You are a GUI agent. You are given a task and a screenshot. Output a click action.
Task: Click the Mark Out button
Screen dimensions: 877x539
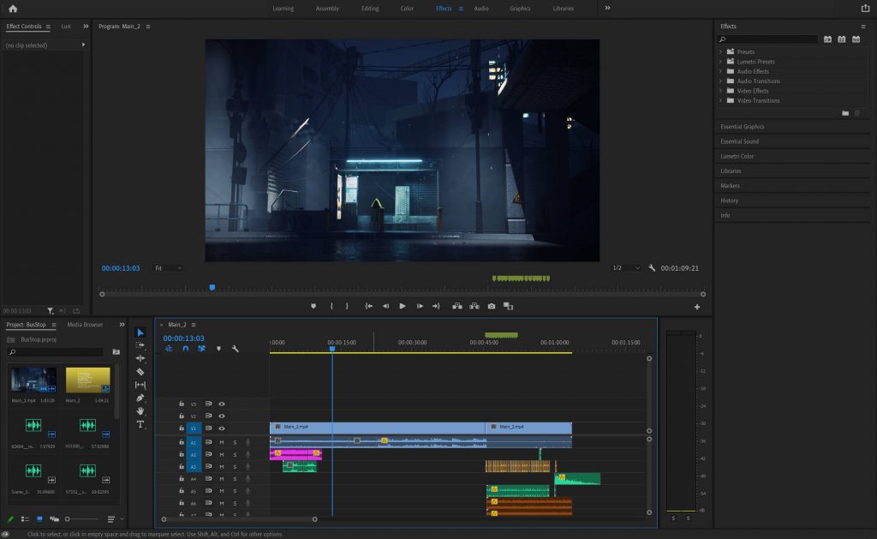point(347,306)
